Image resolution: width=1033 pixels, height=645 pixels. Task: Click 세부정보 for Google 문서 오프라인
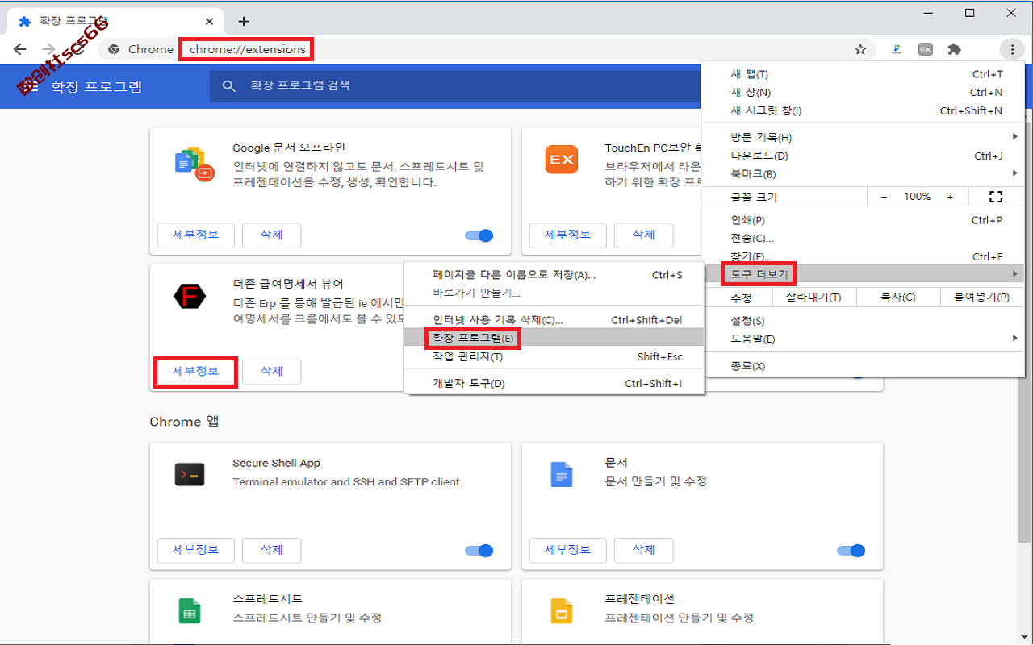(x=195, y=235)
